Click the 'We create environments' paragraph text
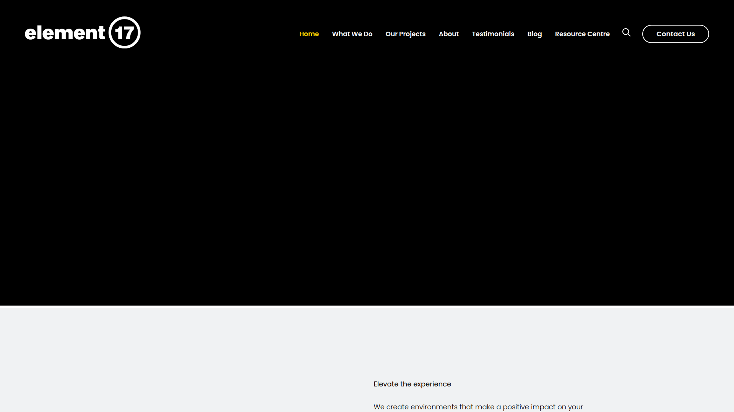The height and width of the screenshot is (412, 734). coord(478,407)
